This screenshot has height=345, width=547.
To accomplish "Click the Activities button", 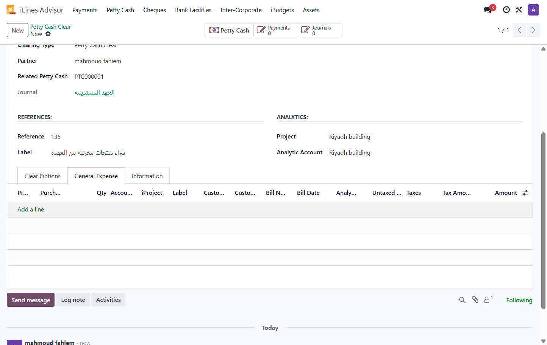I will (x=108, y=300).
